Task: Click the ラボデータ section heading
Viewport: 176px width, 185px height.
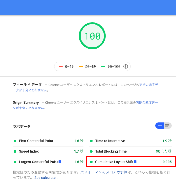Action: (22, 126)
